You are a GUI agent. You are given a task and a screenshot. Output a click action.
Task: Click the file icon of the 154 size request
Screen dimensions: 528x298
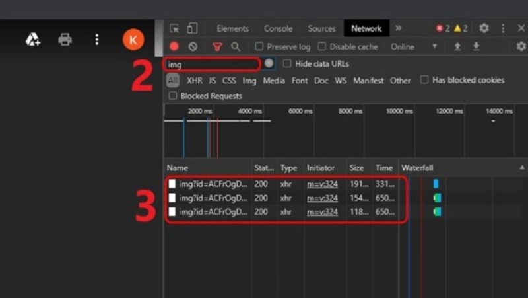172,198
